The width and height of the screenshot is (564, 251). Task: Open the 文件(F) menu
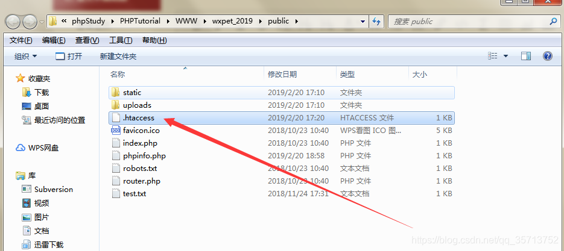[21, 40]
